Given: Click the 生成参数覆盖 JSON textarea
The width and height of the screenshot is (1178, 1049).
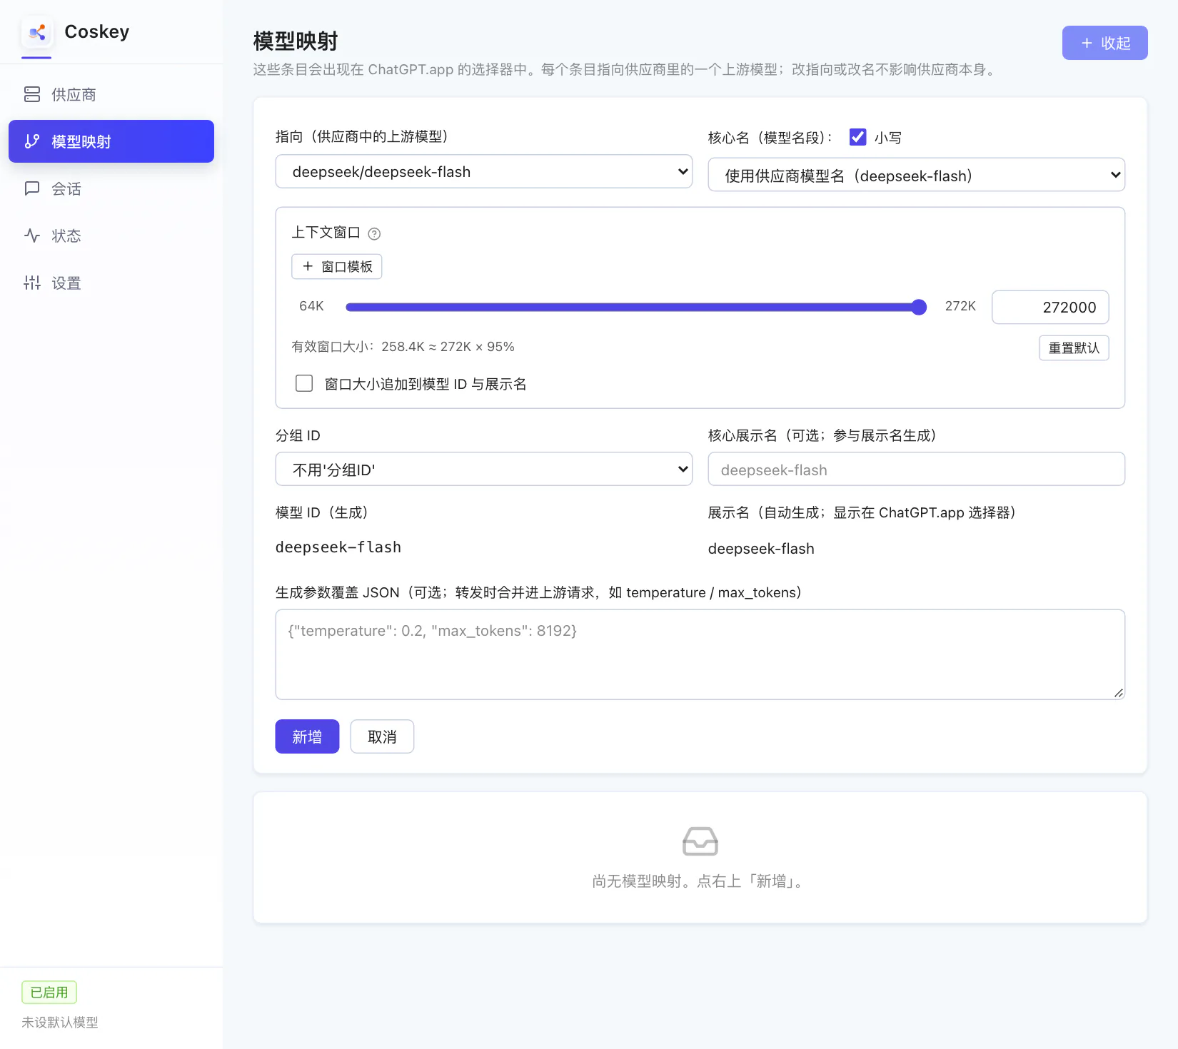Looking at the screenshot, I should coord(700,654).
